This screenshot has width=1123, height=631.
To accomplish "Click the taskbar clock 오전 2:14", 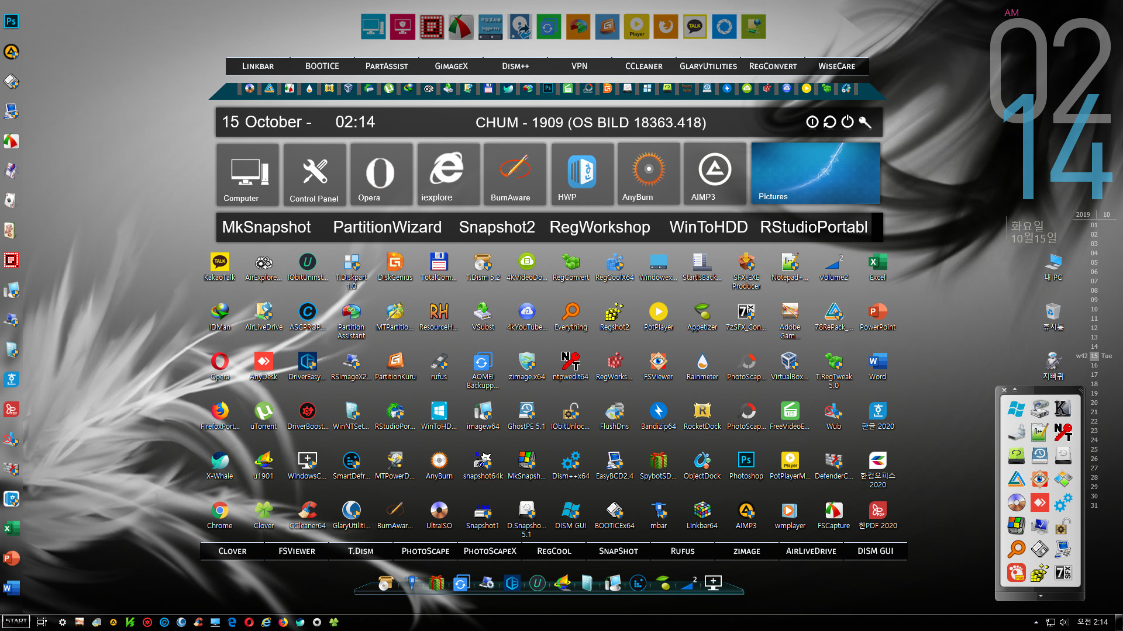I will 1093,622.
